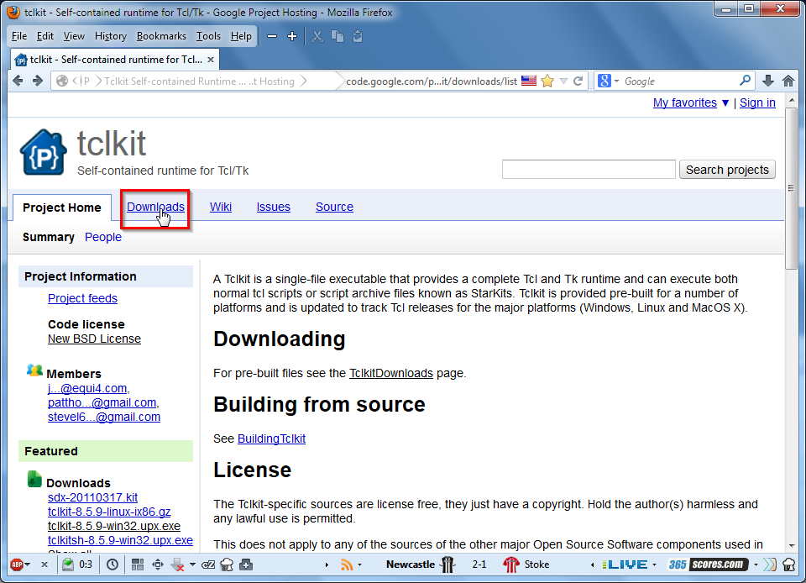Click the project search text field
The height and width of the screenshot is (583, 806).
pyautogui.click(x=589, y=170)
